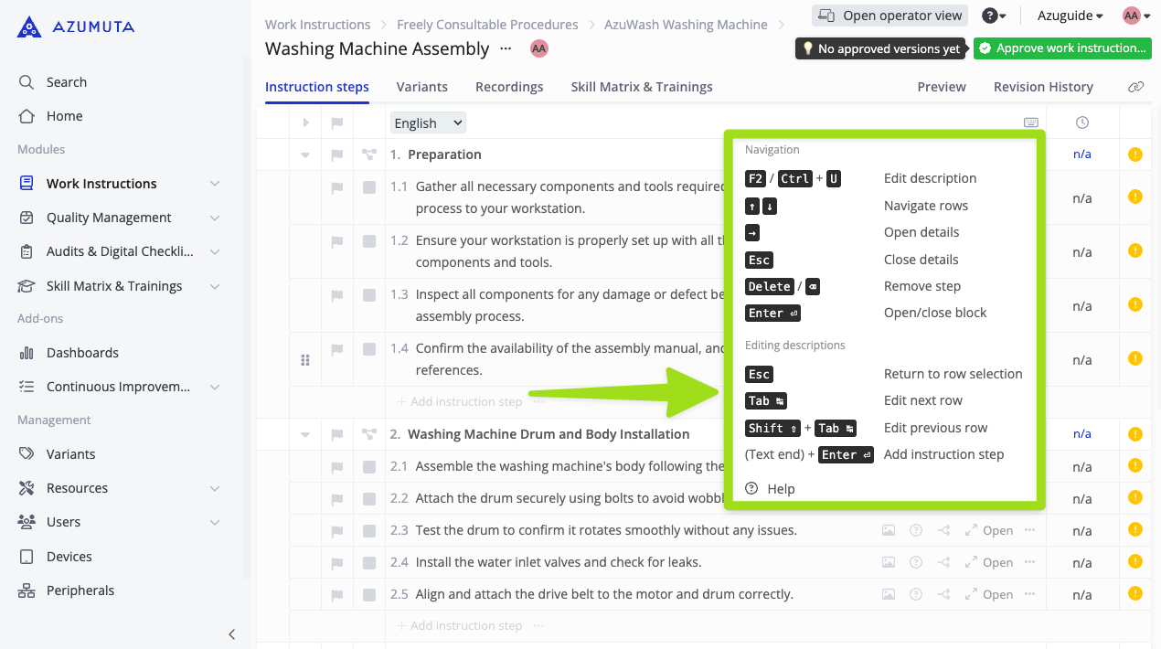Open the help question mark menu

coord(994,16)
